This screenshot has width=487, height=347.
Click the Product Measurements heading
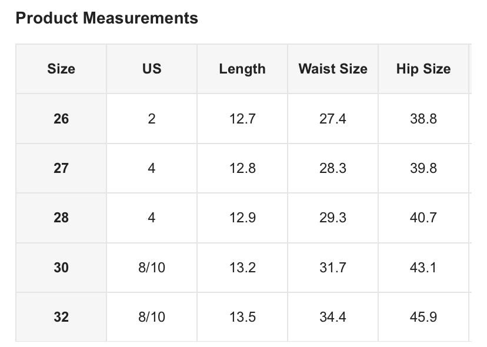[106, 18]
